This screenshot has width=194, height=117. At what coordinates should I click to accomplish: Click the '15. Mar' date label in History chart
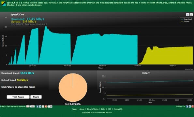click(152, 100)
